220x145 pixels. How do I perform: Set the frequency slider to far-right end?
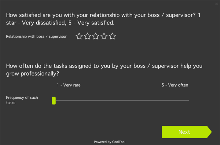(189, 100)
